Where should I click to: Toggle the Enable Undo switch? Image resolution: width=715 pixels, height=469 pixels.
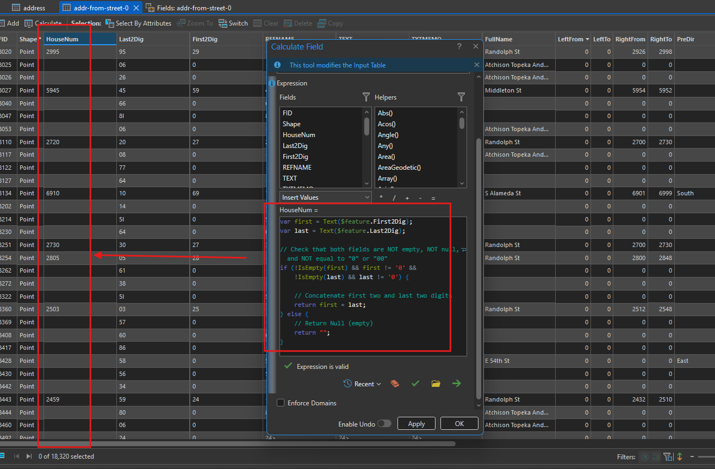pos(384,424)
